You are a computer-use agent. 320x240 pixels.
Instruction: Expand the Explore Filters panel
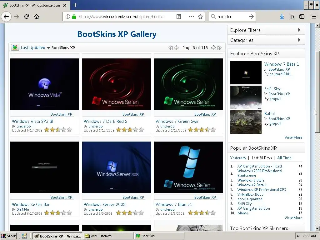[x=266, y=30]
